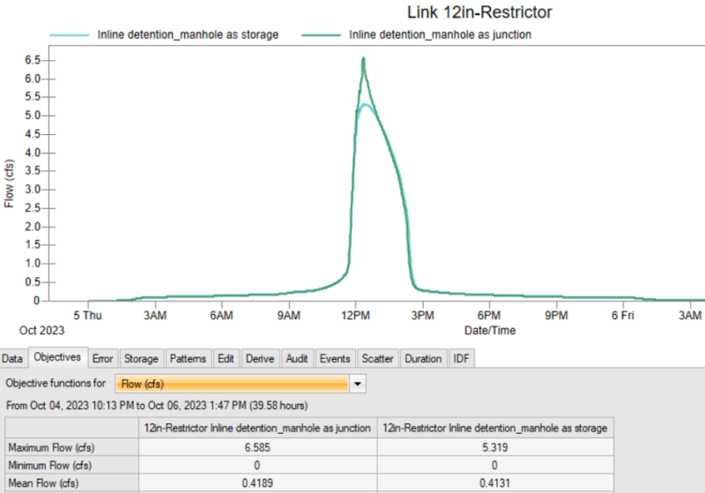Switch to the Data tab
This screenshot has width=705, height=493.
(11, 359)
